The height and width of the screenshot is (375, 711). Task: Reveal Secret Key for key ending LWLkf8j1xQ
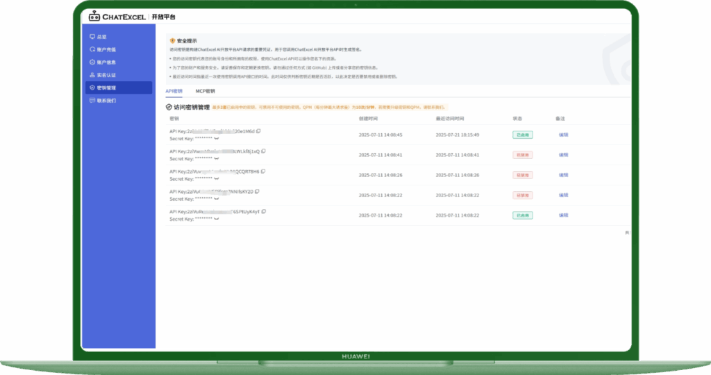tap(217, 159)
